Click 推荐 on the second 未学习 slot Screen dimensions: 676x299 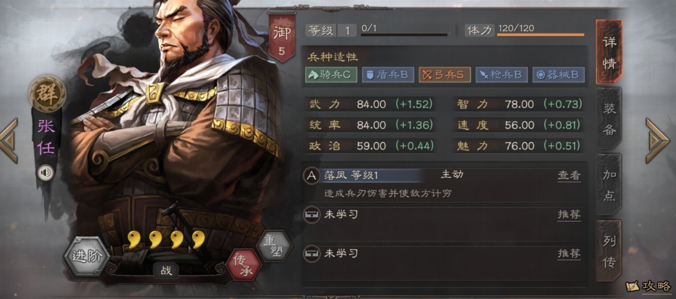pos(569,253)
